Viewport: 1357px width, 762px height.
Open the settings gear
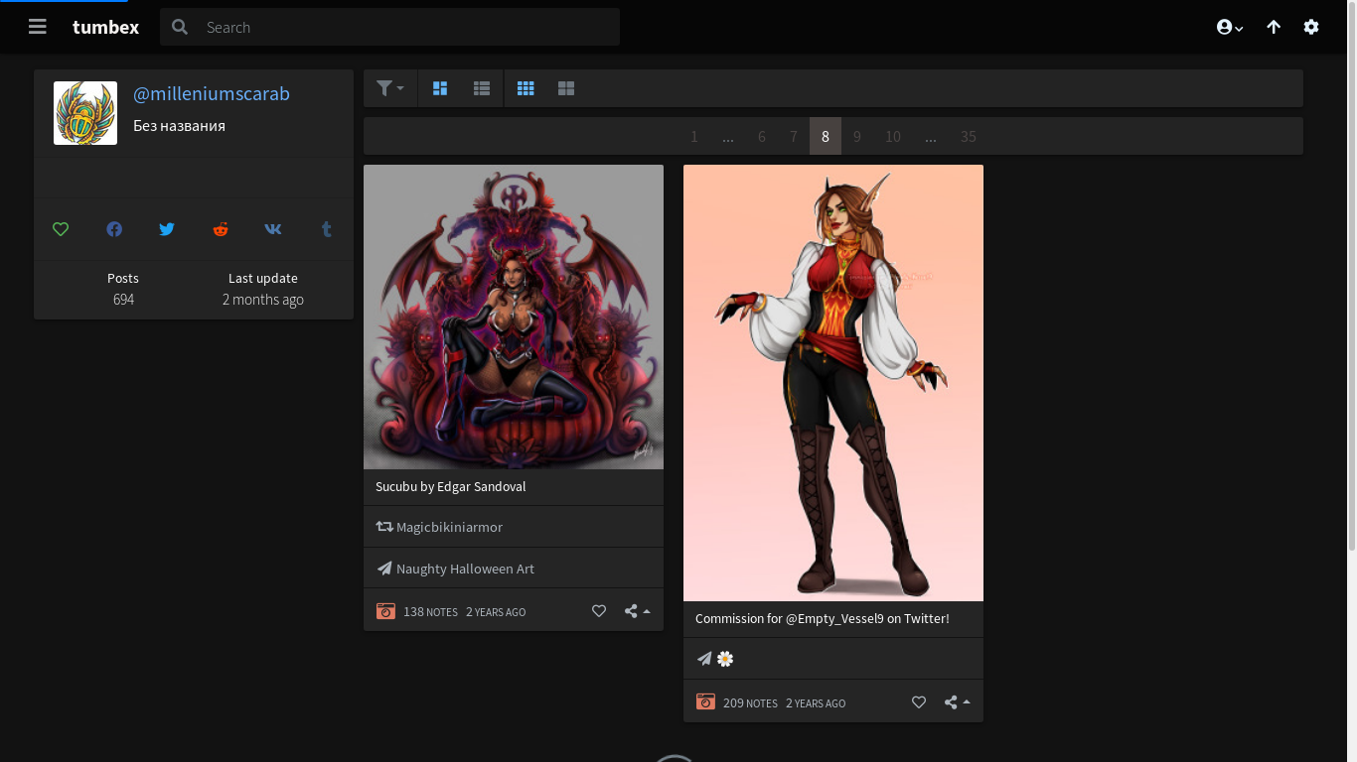pyautogui.click(x=1311, y=27)
